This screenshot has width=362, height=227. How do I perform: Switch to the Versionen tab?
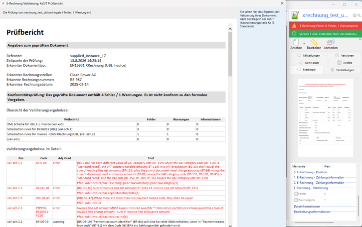[345, 56]
